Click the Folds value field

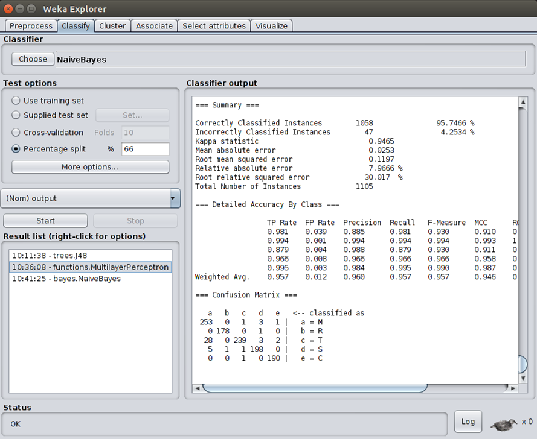click(x=145, y=133)
